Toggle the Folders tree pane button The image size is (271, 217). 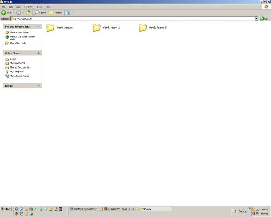tap(56, 13)
